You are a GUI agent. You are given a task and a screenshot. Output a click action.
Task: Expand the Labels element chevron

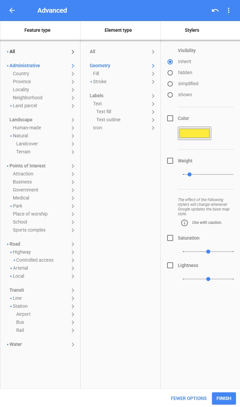pos(153,96)
